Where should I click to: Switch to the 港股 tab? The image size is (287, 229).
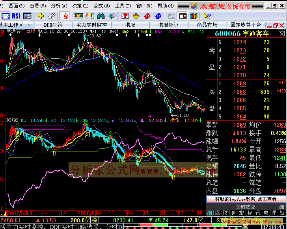pyautogui.click(x=130, y=25)
